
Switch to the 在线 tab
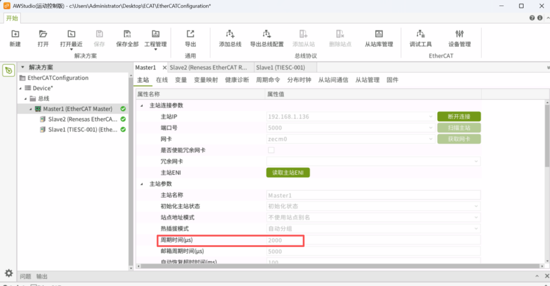[x=162, y=80]
